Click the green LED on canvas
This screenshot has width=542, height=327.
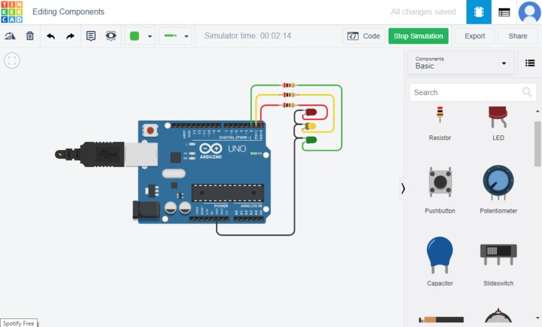point(311,140)
